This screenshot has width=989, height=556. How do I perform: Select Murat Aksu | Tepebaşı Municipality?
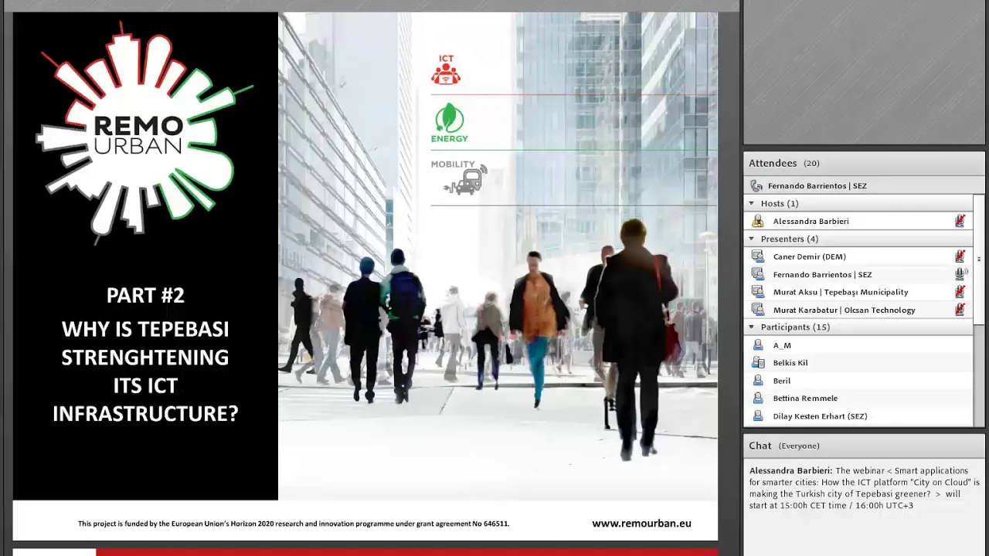[841, 293]
